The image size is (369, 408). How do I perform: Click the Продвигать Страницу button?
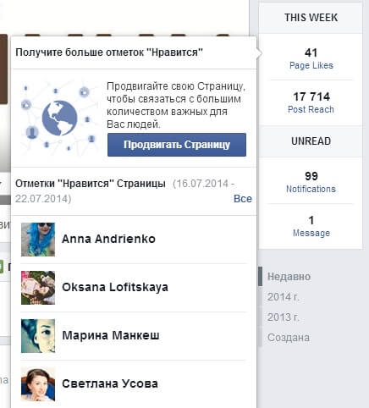tap(177, 145)
